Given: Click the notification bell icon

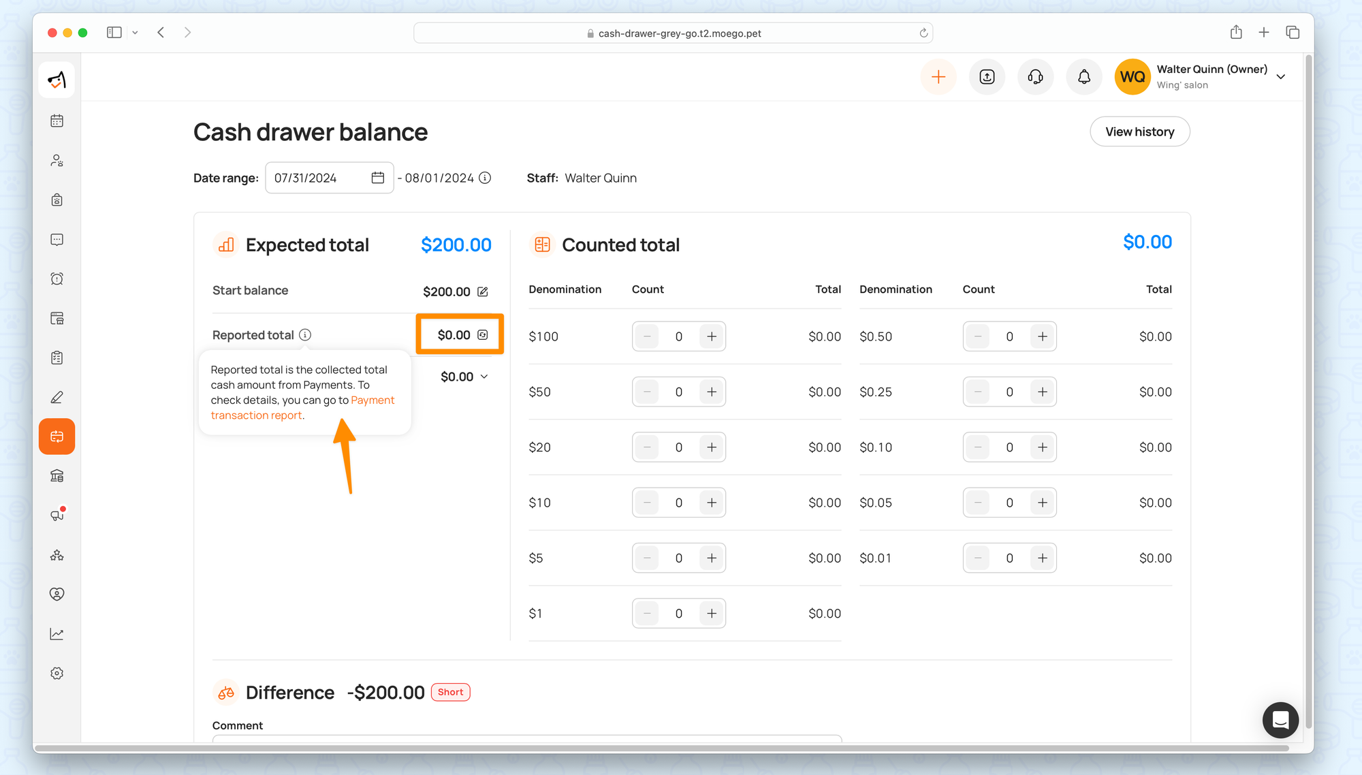Looking at the screenshot, I should tap(1083, 77).
